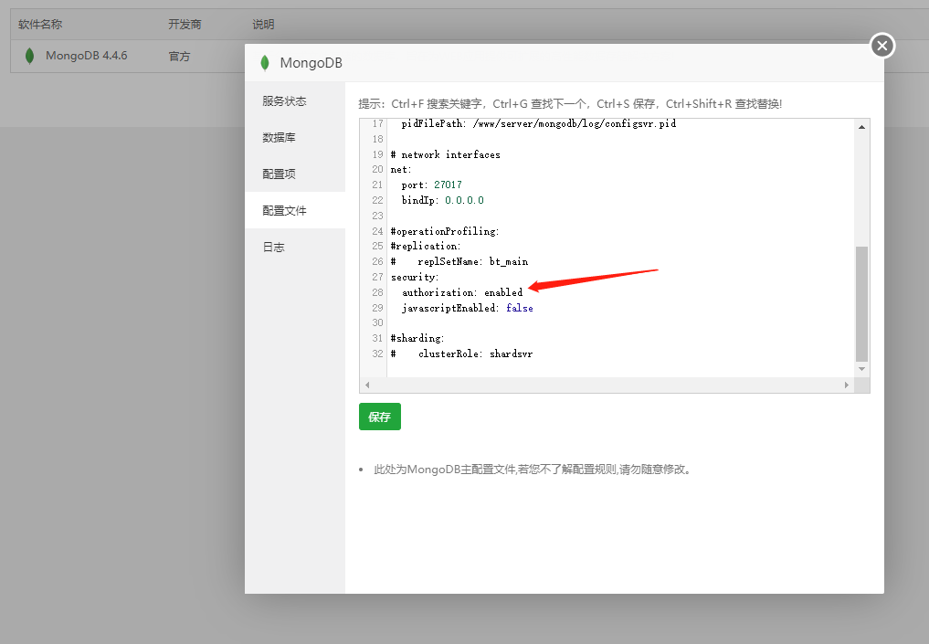The image size is (929, 644).
Task: Click the pidFilePath line in editor
Action: [x=539, y=124]
